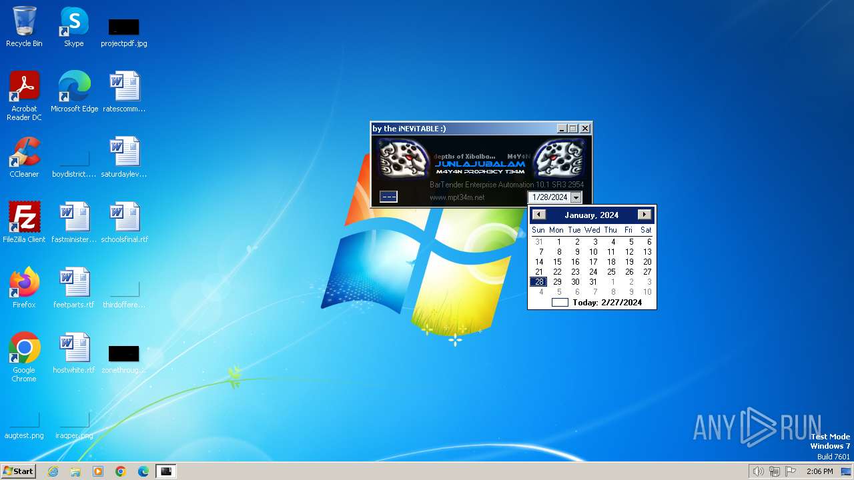Select January 6 in the calendar
The width and height of the screenshot is (854, 480).
point(649,242)
